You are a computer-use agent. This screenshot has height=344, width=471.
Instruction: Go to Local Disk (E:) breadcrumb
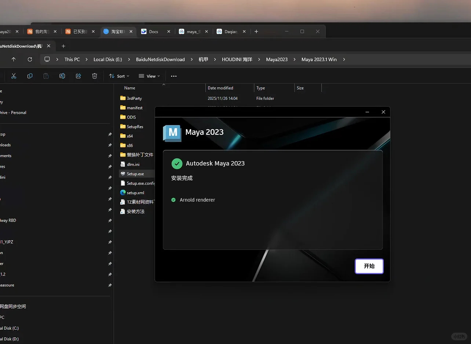(108, 59)
